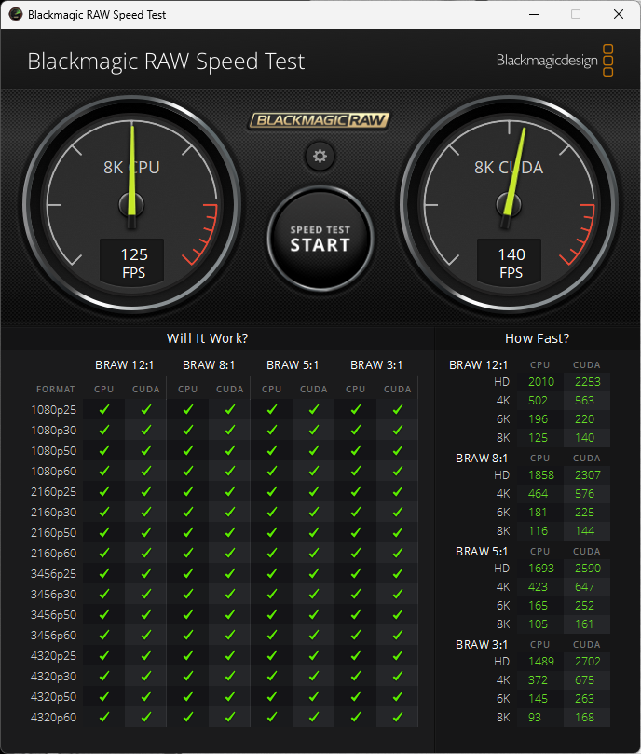Click 1080p25 BRAW 12:1 CPU checkmark

click(x=103, y=409)
